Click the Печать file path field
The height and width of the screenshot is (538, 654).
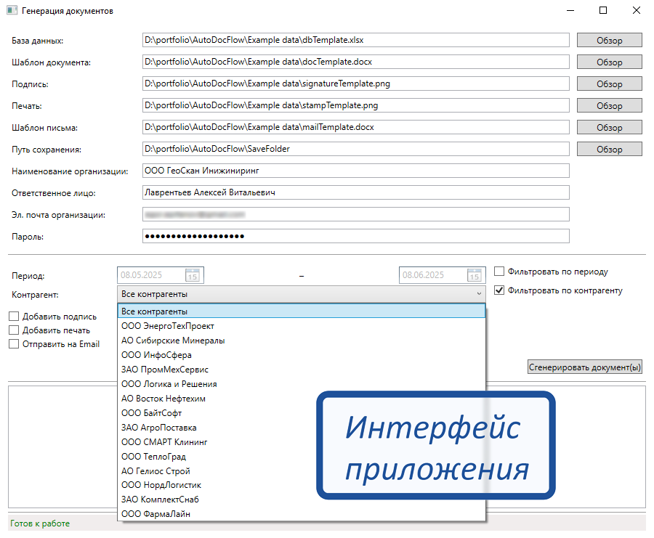[x=356, y=105]
